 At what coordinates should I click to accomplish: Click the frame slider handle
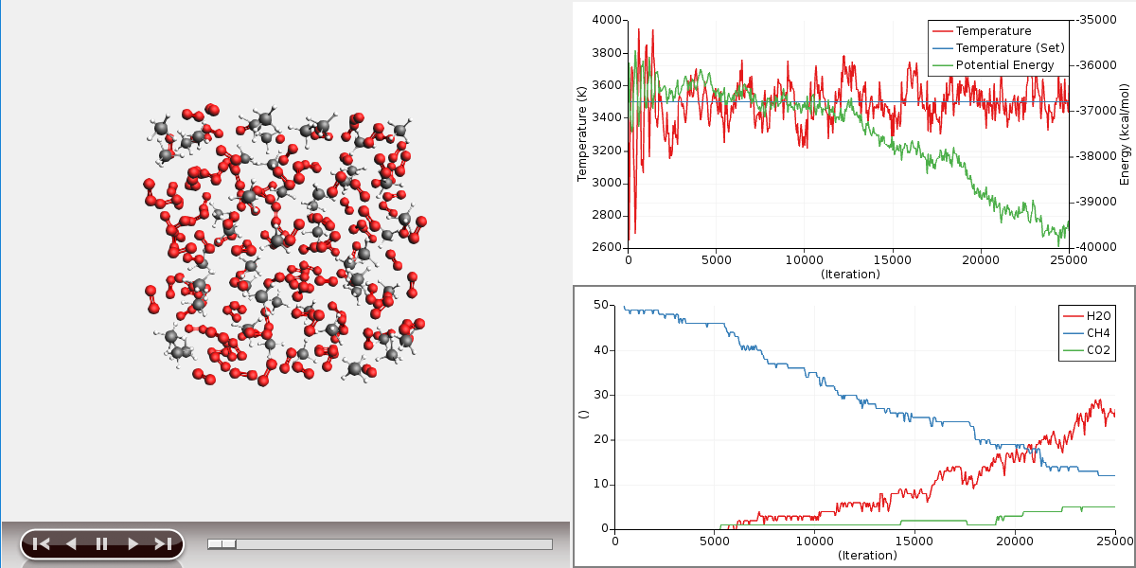coord(222,544)
